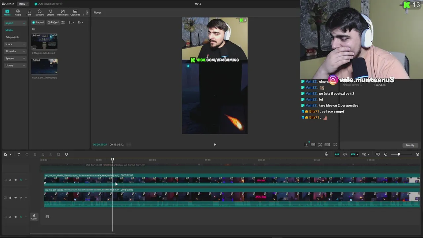Image resolution: width=423 pixels, height=238 pixels.
Task: Zoom in the timeline
Action: (417, 154)
